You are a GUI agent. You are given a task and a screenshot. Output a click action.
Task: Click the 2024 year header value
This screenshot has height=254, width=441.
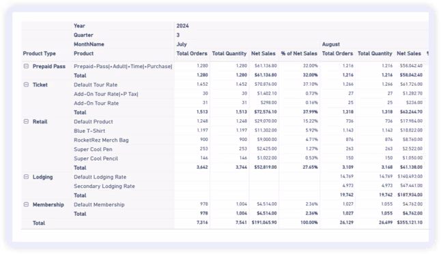pyautogui.click(x=182, y=26)
